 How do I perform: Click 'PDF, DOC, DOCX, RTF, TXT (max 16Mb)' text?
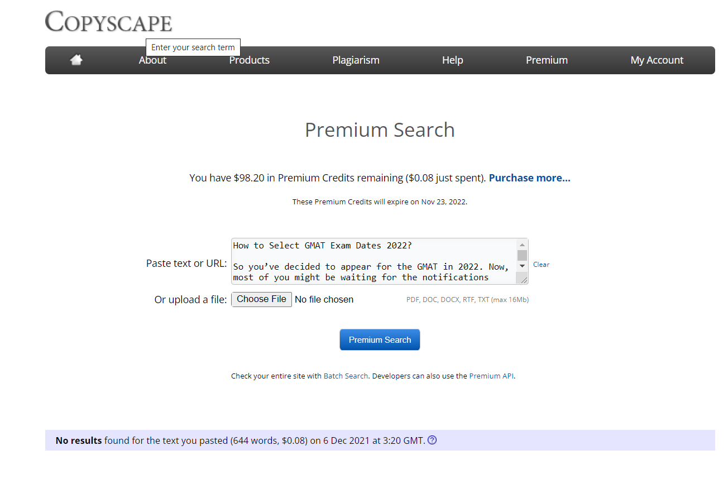tap(467, 300)
